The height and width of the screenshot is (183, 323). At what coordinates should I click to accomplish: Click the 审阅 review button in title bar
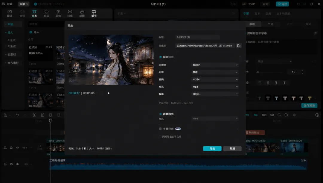click(x=266, y=4)
